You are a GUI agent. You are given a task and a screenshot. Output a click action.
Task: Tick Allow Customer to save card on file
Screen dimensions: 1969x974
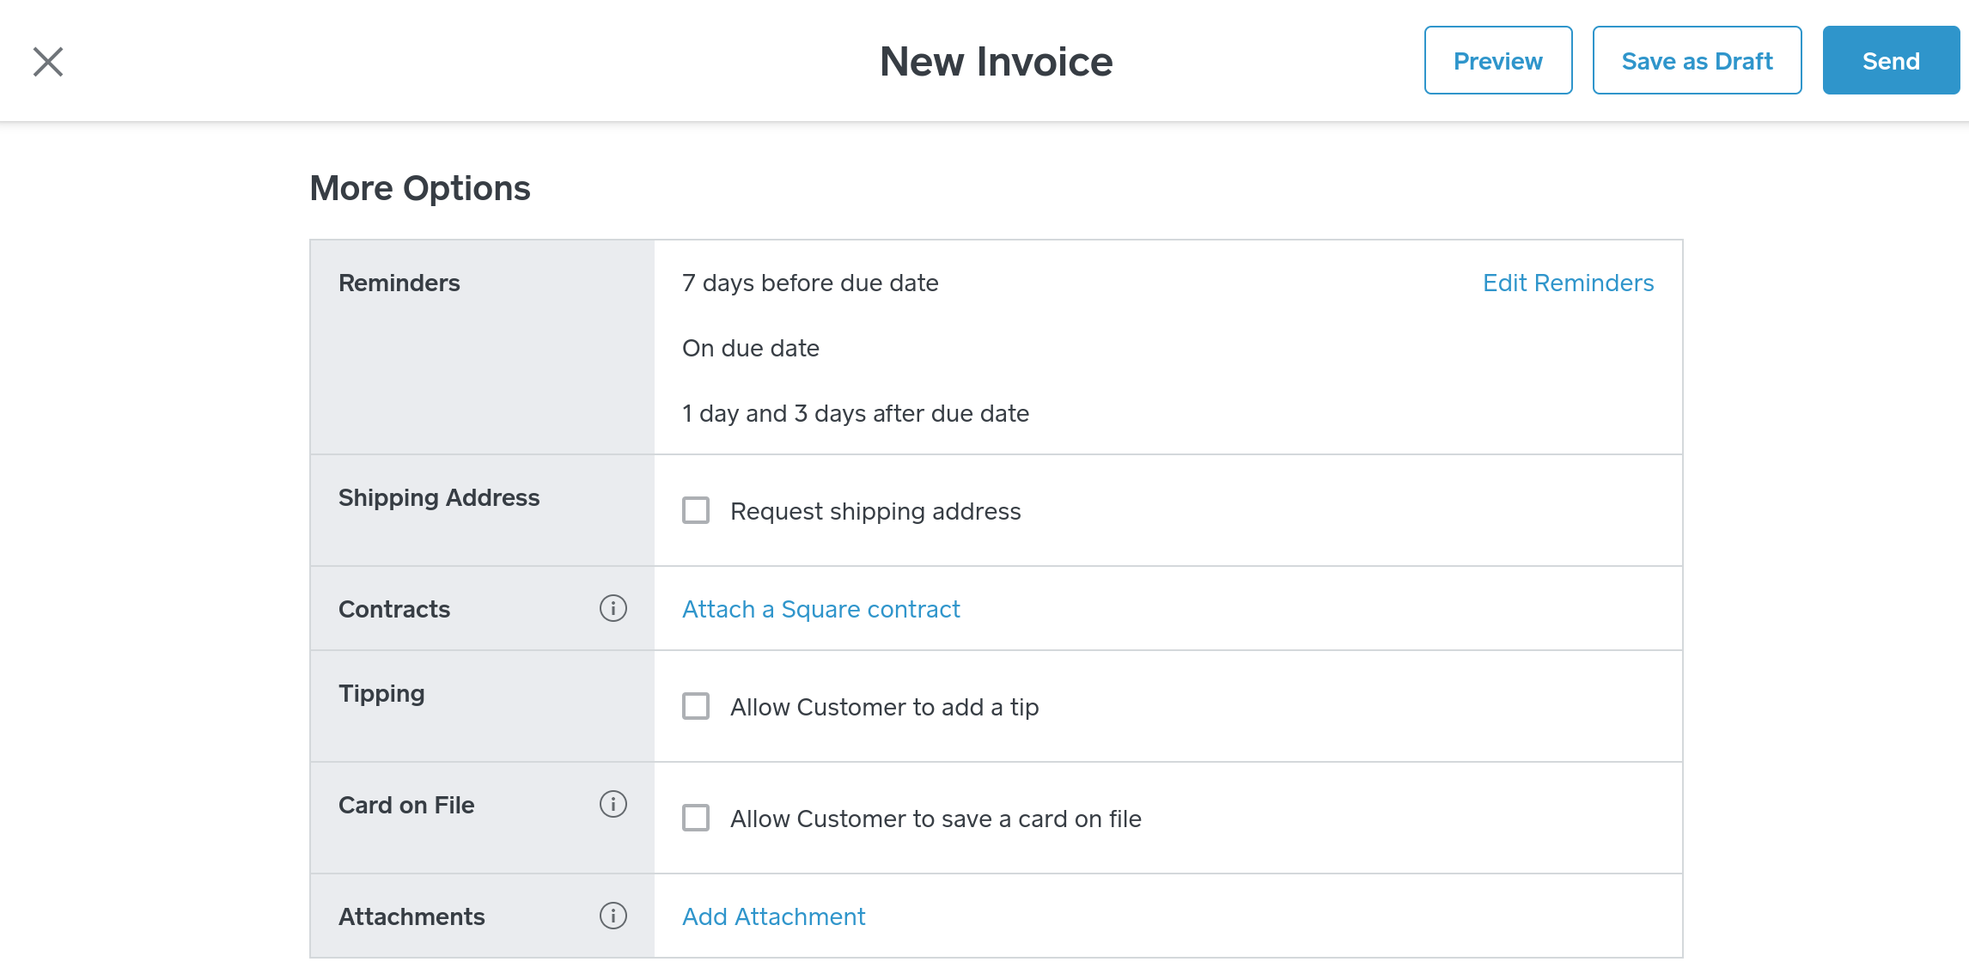[x=696, y=819]
